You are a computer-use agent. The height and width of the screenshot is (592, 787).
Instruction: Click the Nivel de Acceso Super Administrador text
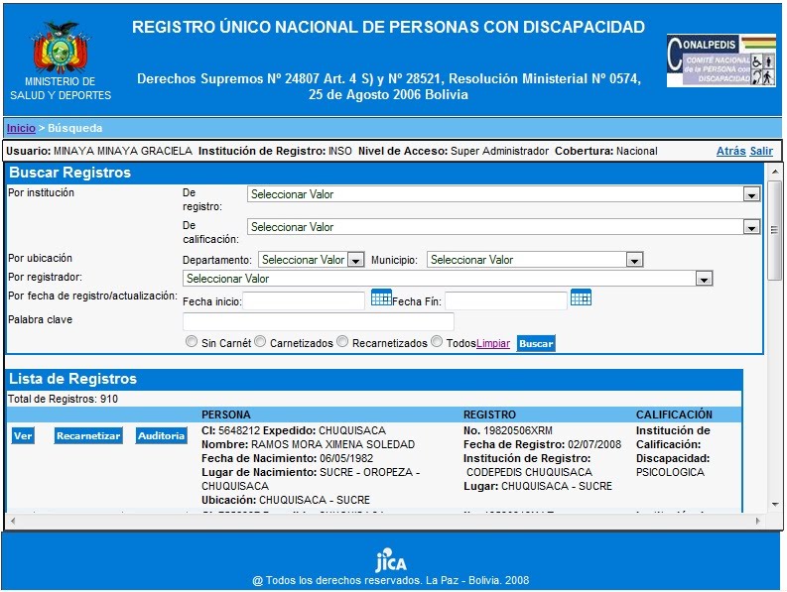point(454,151)
